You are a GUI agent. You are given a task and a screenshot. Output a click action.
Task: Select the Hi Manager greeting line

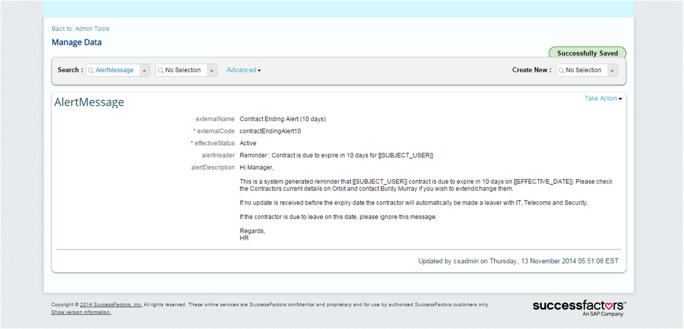point(257,168)
